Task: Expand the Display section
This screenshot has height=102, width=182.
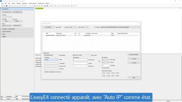Action: tap(17, 37)
